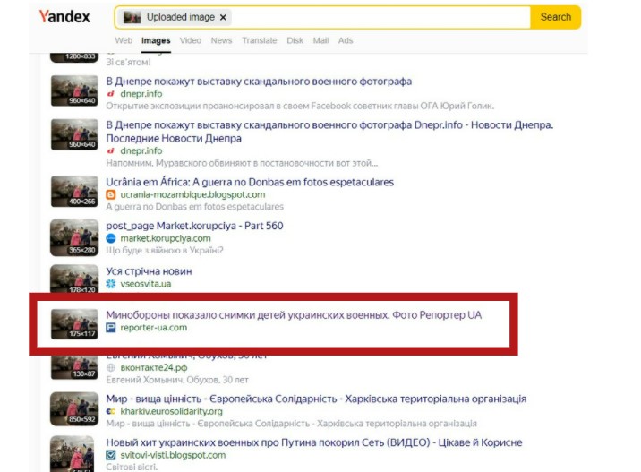Open 'Новый хит украинских военных' result
Image resolution: width=641 pixels, height=472 pixels.
pyautogui.click(x=314, y=442)
